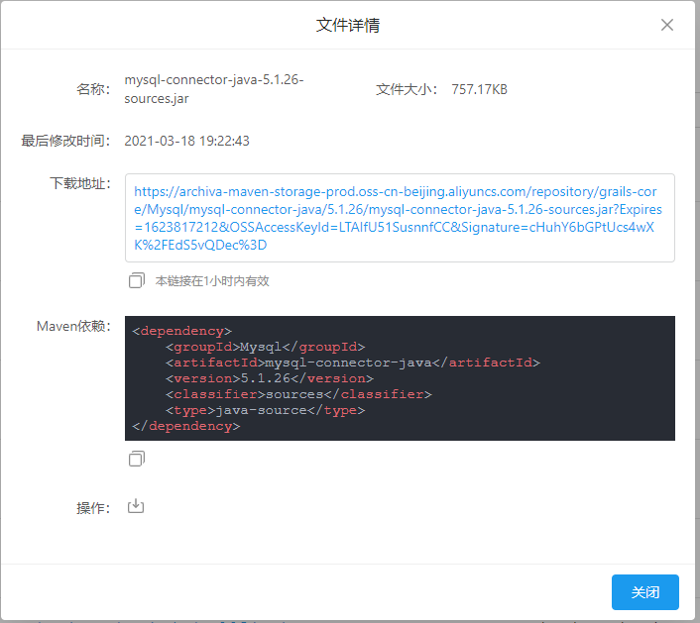Click the 本链接在1小时内有效 notice text

coord(212,281)
